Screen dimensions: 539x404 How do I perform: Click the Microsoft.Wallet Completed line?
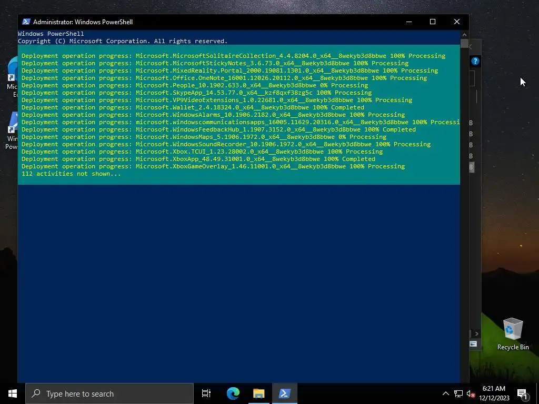coord(193,107)
